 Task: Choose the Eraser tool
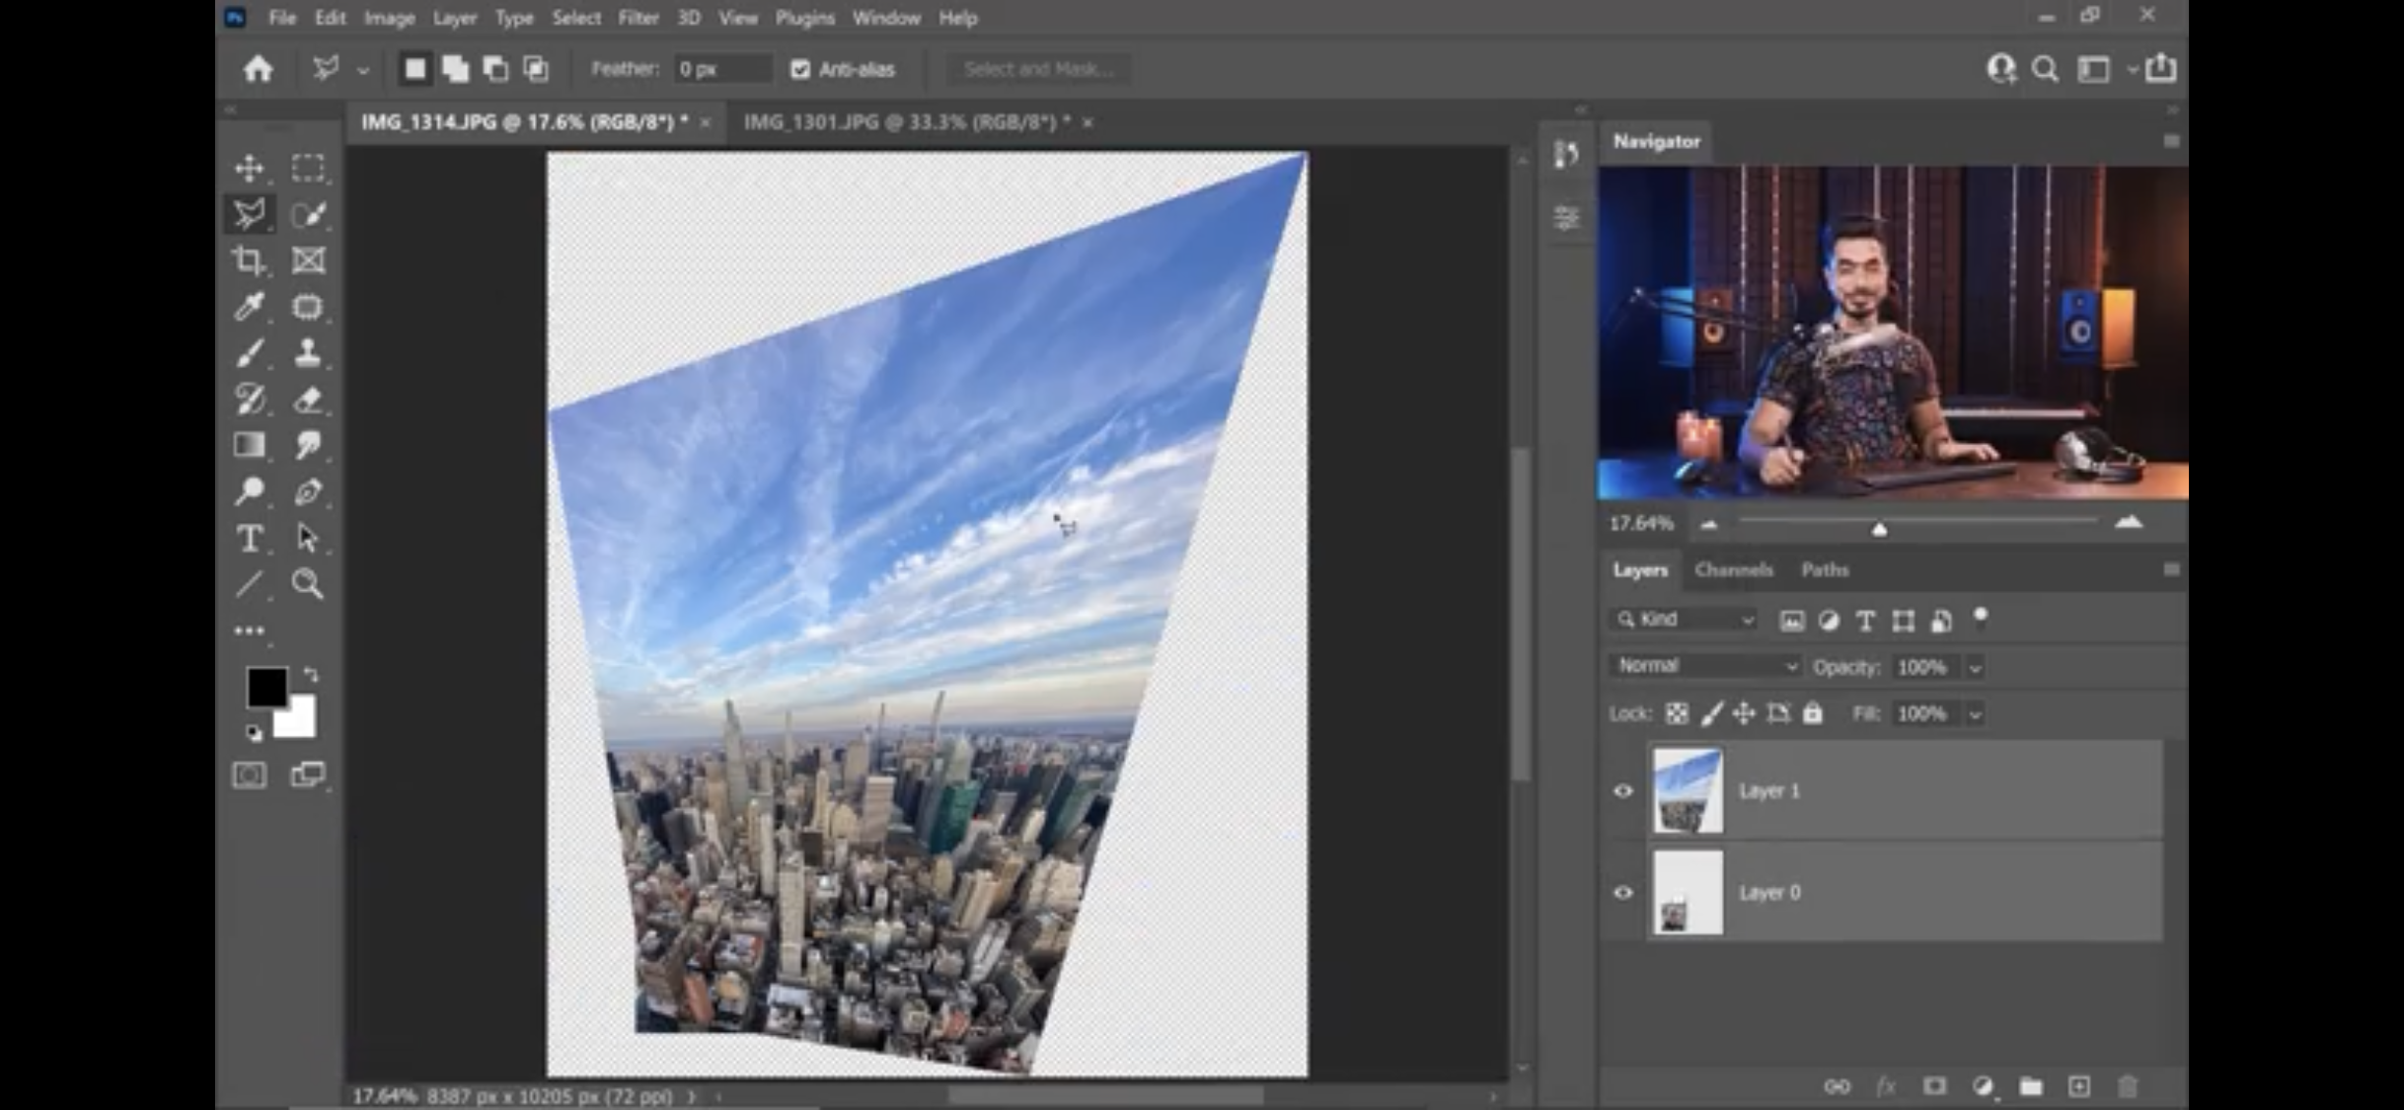[308, 400]
